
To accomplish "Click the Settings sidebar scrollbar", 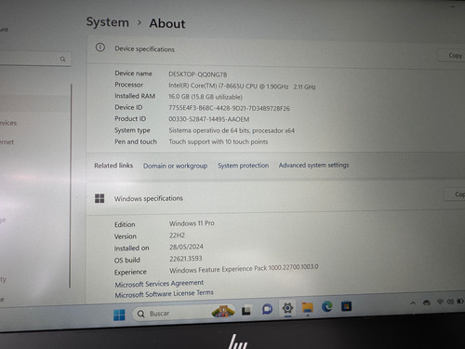I will pos(71,185).
